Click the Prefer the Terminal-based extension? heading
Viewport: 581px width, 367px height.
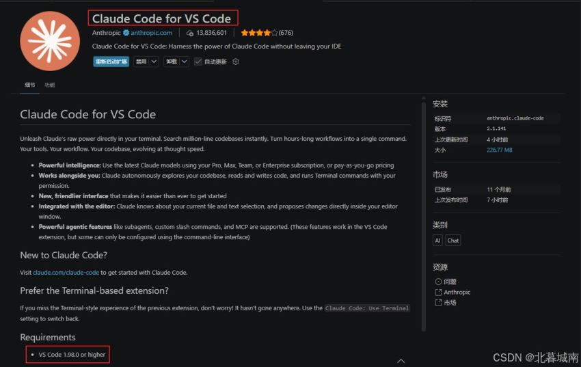tap(94, 290)
